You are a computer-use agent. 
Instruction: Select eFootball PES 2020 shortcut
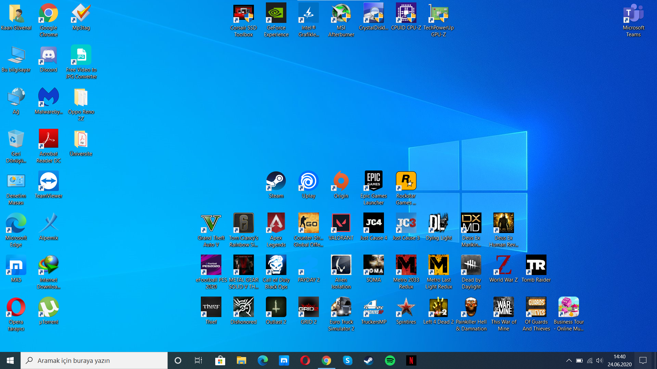pos(211,272)
